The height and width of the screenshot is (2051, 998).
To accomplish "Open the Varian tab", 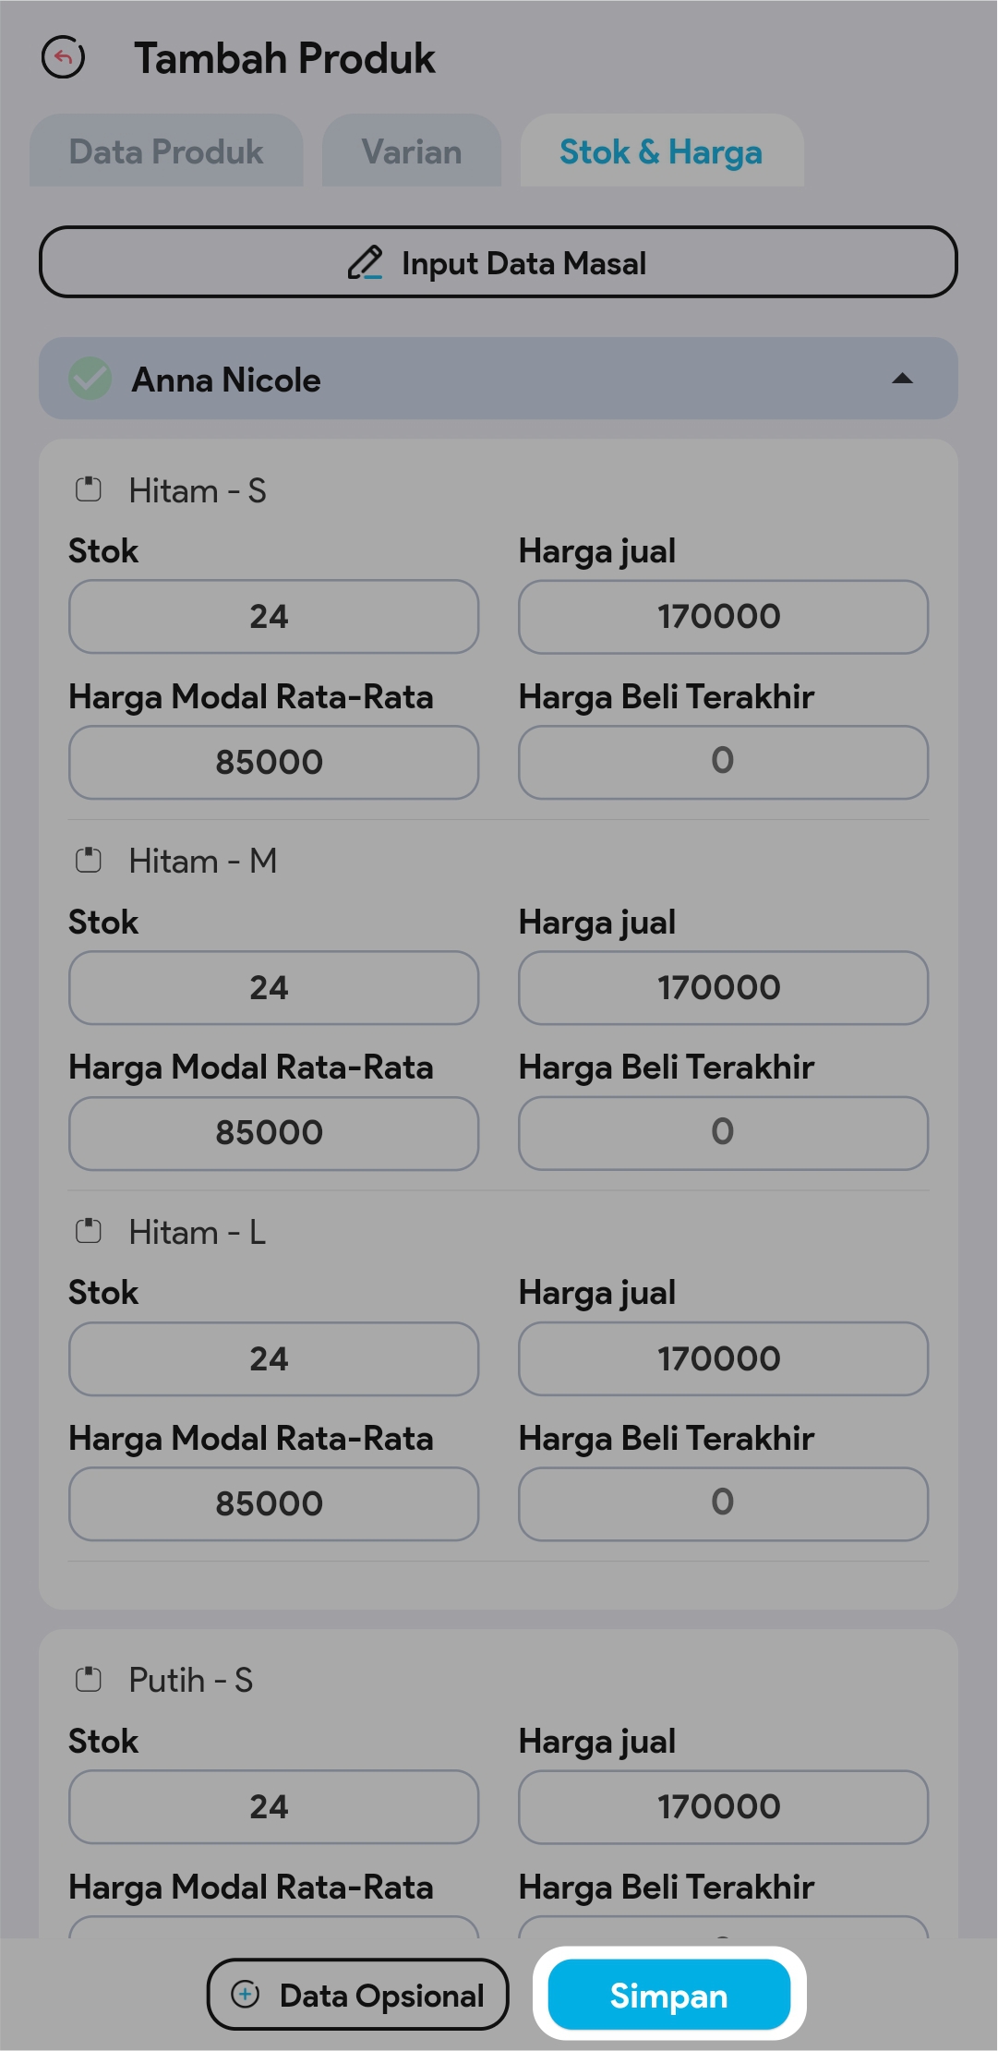I will click(x=412, y=151).
